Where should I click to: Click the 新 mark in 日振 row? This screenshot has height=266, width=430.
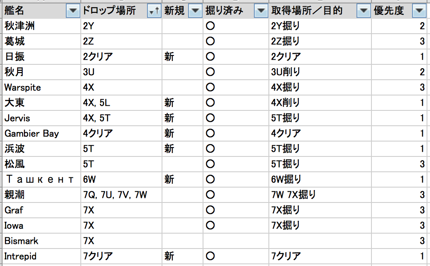coord(169,57)
